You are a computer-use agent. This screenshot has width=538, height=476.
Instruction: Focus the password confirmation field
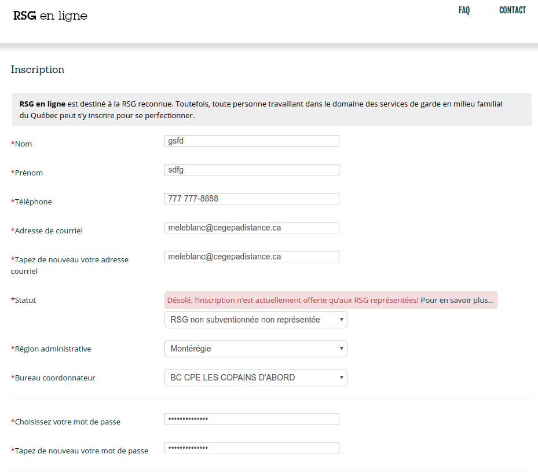point(251,448)
